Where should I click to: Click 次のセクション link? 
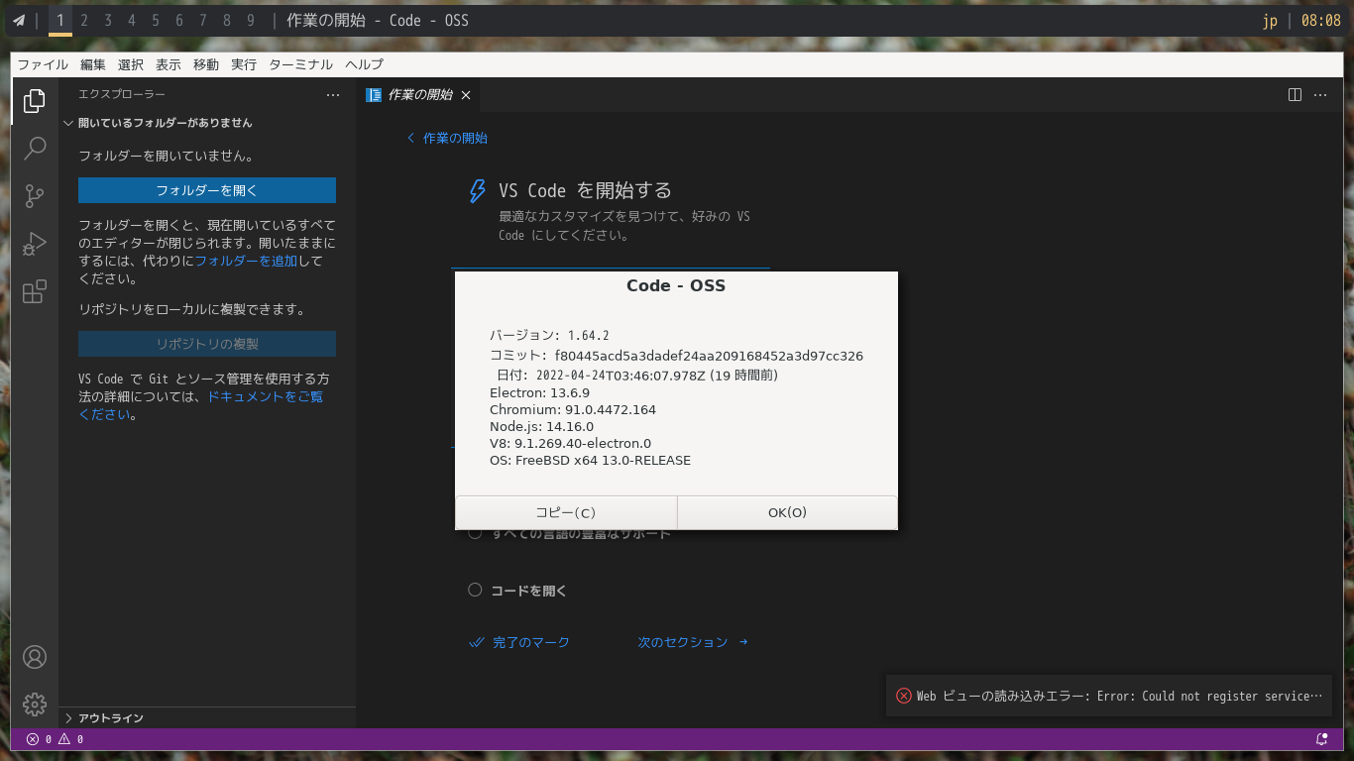(x=693, y=642)
